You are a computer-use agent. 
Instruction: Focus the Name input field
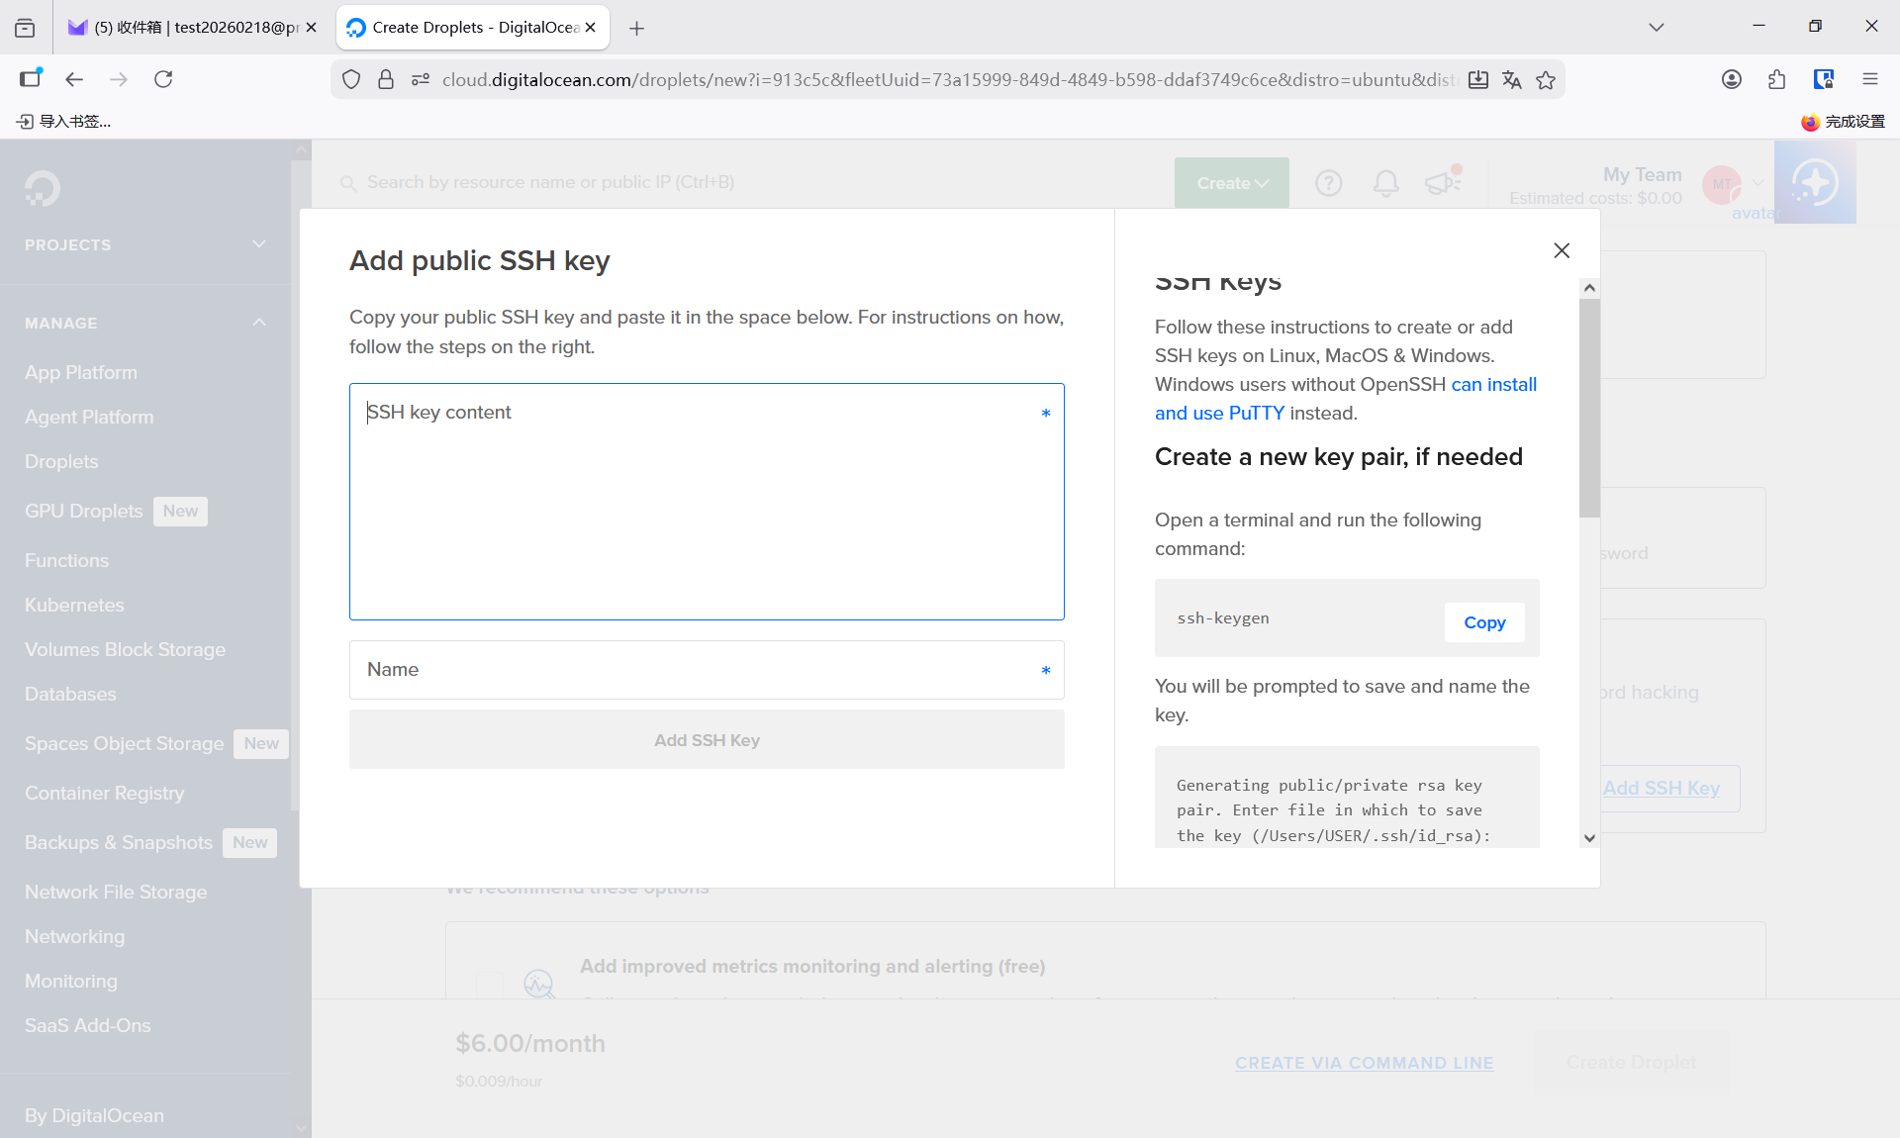pyautogui.click(x=706, y=670)
